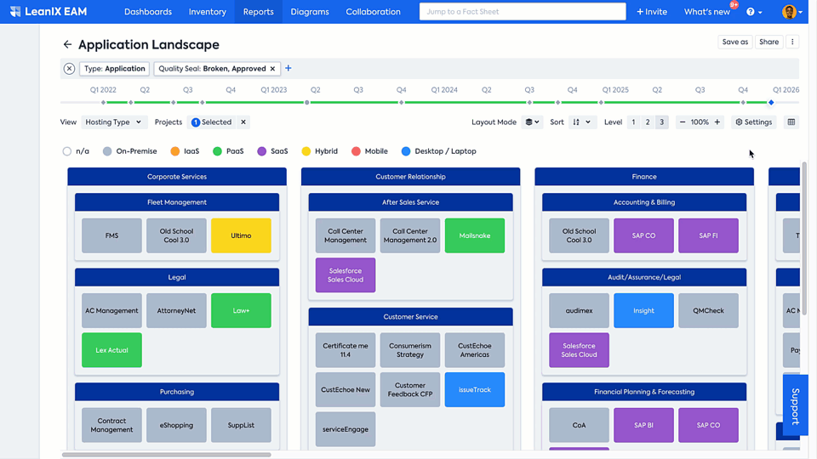Open the Reports menu
Viewport: 817px width, 459px height.
coord(259,11)
